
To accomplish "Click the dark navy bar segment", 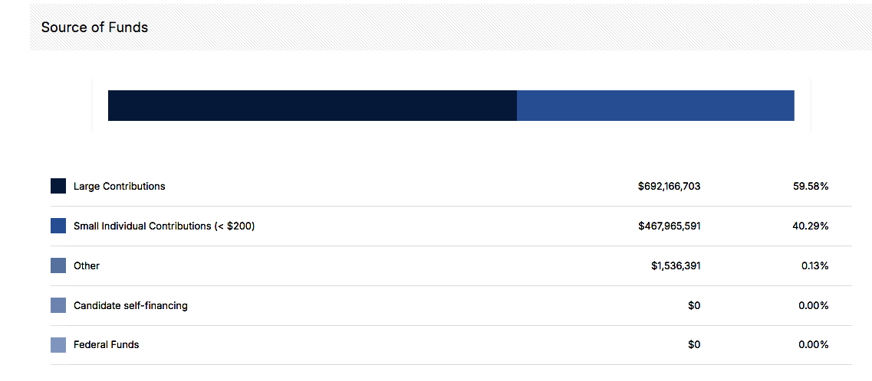I will point(313,106).
